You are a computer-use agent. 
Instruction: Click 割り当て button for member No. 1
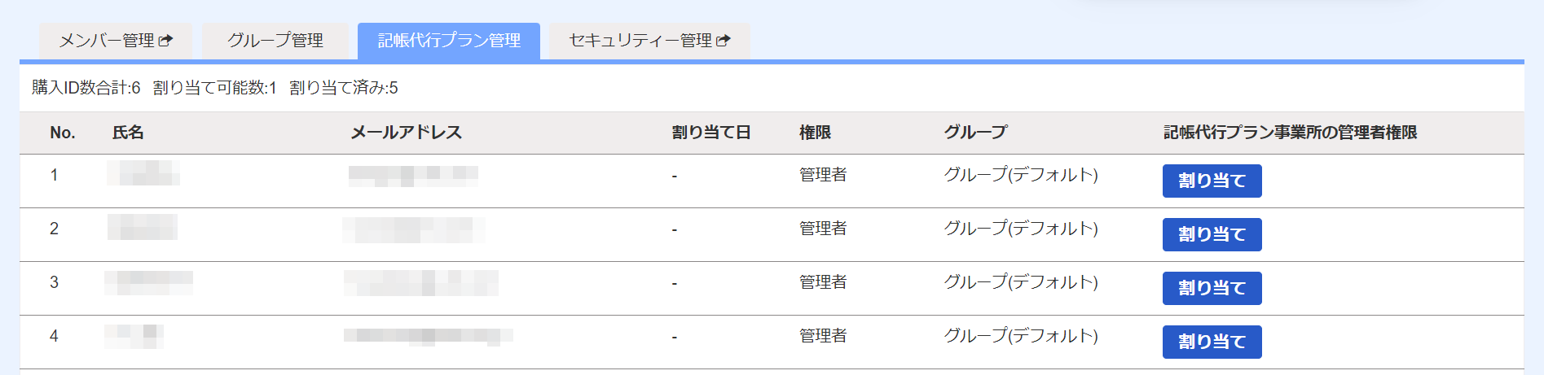[x=1212, y=181]
